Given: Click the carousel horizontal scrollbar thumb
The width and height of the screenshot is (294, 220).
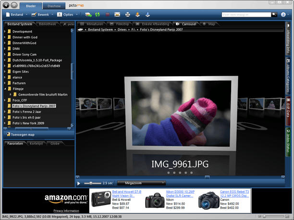Looking at the screenshot, I should [x=207, y=177].
